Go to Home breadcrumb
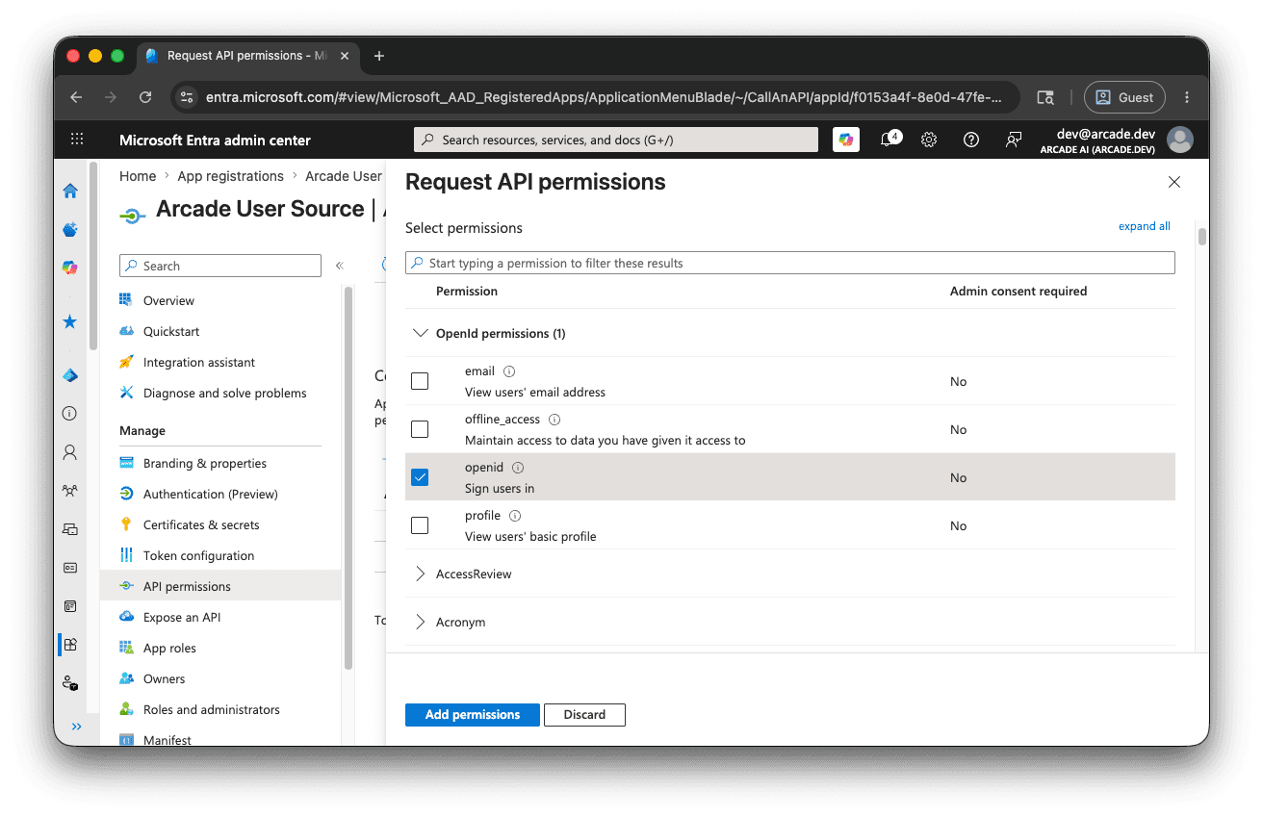This screenshot has height=817, width=1263. pos(138,176)
